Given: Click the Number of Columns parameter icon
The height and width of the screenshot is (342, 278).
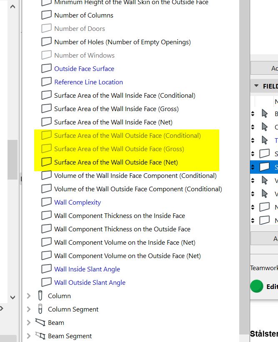Looking at the screenshot, I should (46, 15).
